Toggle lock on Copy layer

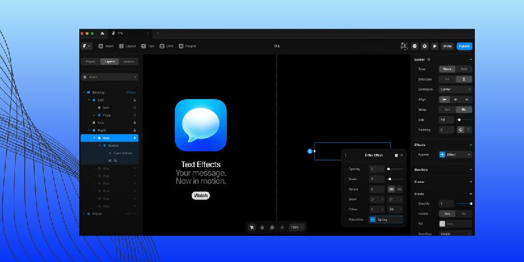pos(135,115)
